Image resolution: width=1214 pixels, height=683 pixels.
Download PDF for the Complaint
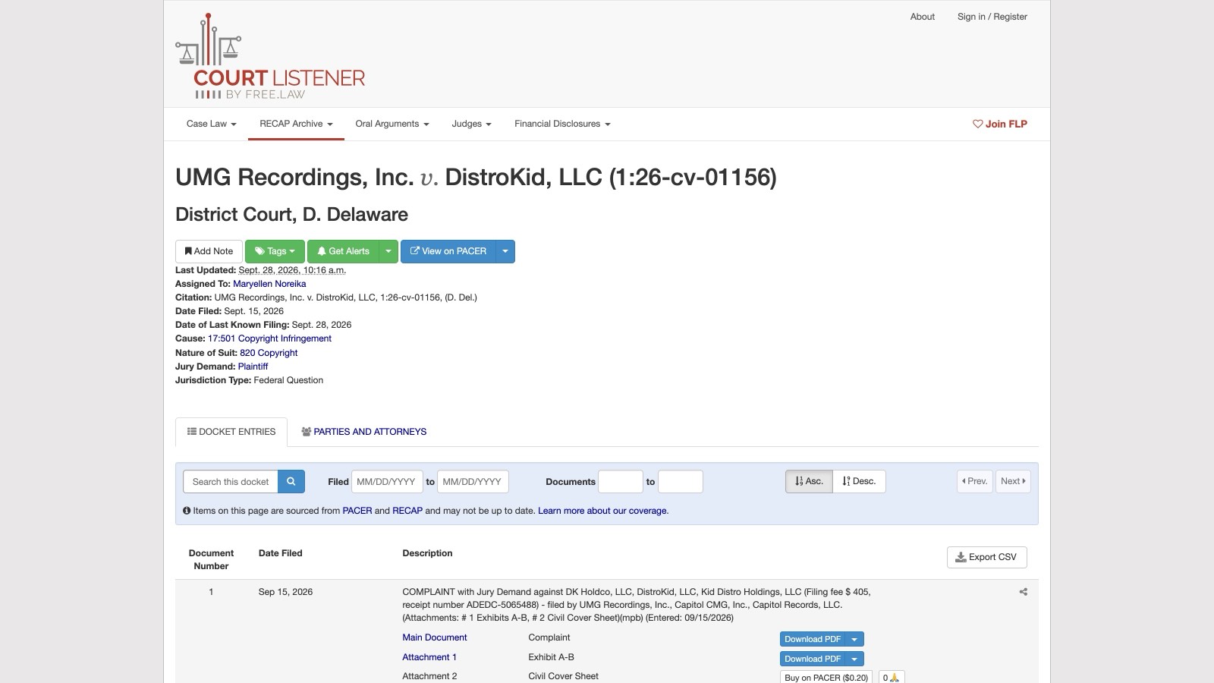(813, 639)
